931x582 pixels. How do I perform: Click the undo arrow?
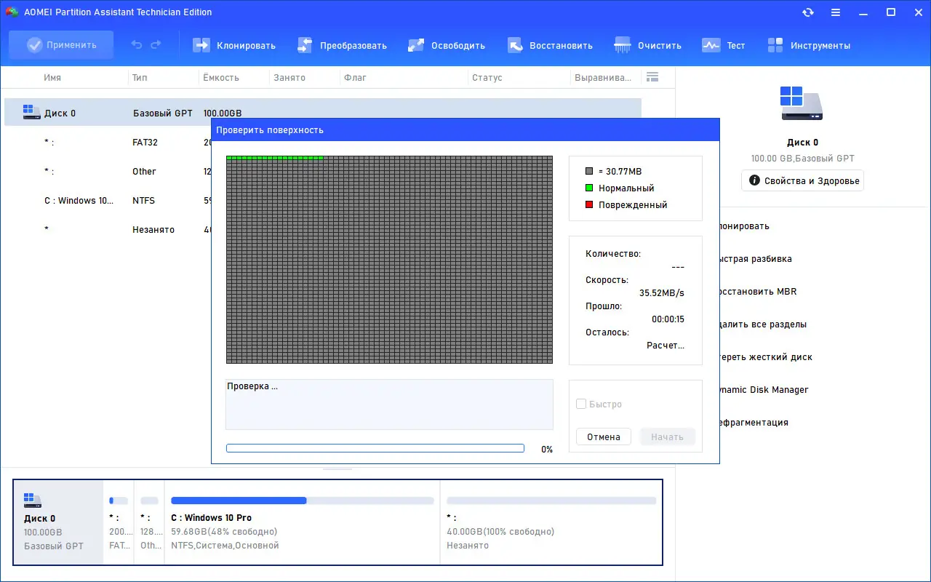point(137,45)
